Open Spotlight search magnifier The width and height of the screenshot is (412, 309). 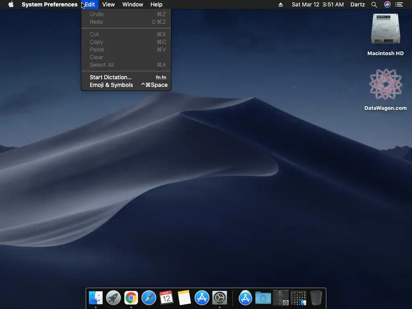click(374, 4)
